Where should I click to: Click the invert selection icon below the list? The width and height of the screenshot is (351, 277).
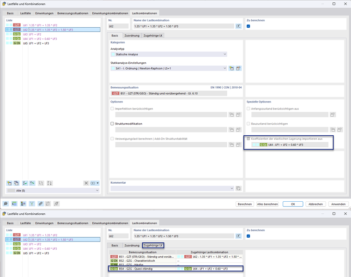[x=32, y=183]
